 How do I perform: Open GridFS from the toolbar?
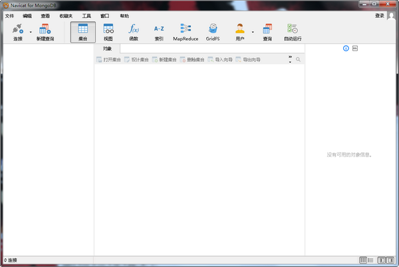pyautogui.click(x=213, y=31)
